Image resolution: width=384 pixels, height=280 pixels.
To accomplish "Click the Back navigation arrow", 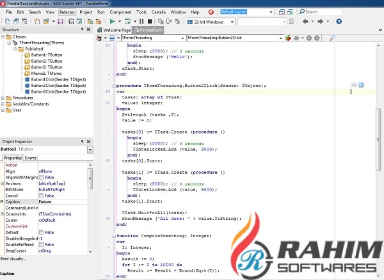I will pyautogui.click(x=305, y=22).
